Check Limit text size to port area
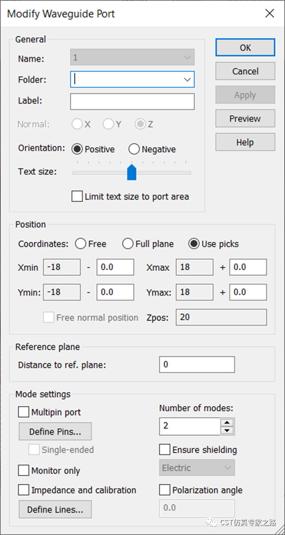Image resolution: width=285 pixels, height=535 pixels. coord(77,196)
